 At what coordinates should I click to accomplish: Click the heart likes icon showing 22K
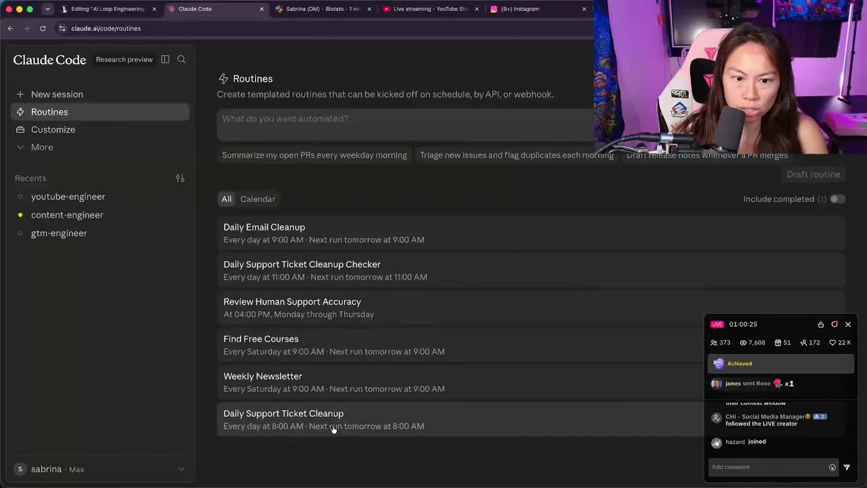pyautogui.click(x=833, y=343)
